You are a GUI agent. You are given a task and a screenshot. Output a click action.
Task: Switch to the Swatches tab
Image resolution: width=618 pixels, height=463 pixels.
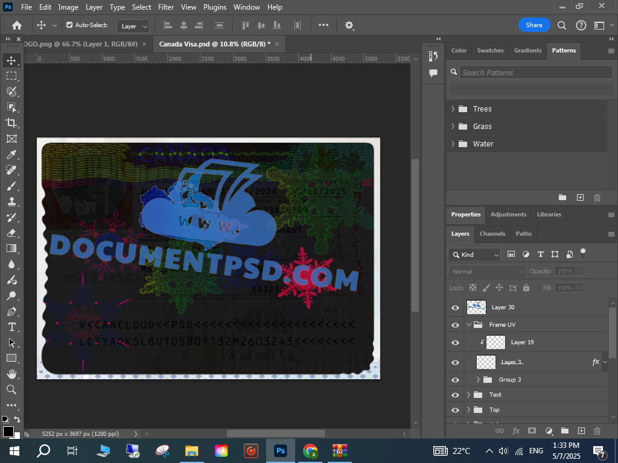[x=490, y=51]
